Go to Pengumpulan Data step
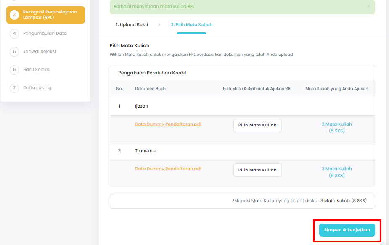Viewport: 389px width, 245px height. (45, 34)
